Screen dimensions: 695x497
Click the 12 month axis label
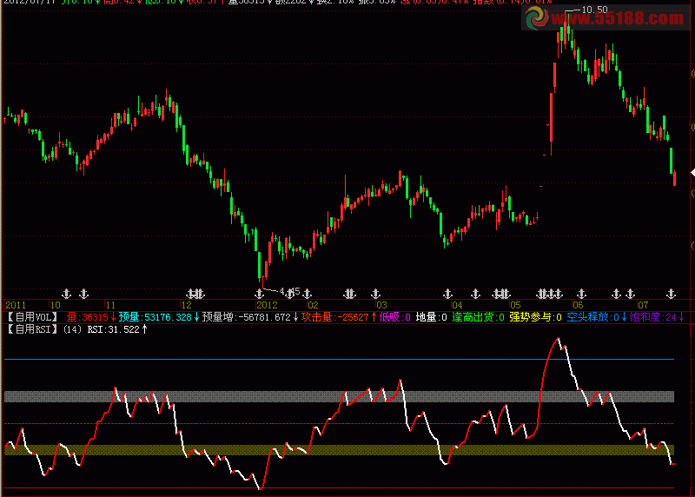point(187,305)
